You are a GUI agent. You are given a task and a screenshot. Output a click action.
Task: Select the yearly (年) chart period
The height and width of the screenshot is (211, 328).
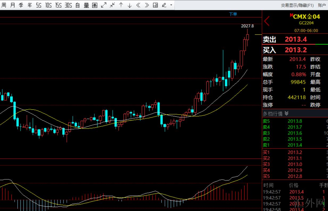point(30,5)
